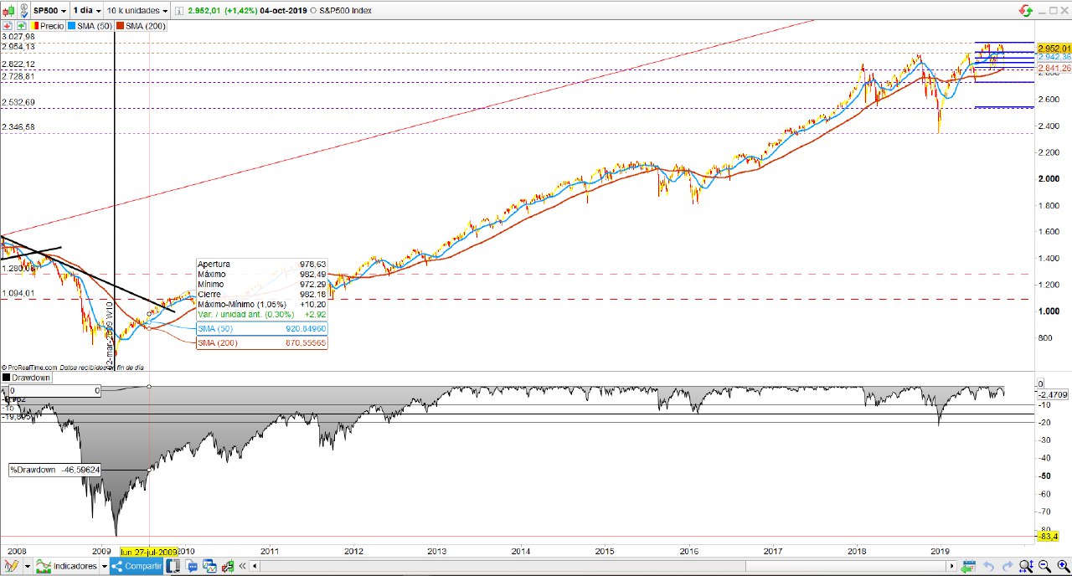Click the 1.094,01 level label
This screenshot has width=1072, height=576.
18,293
